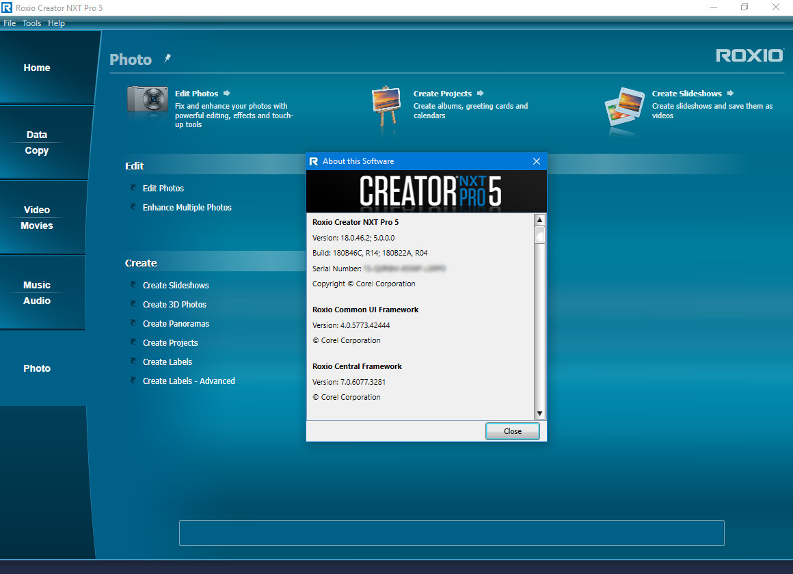This screenshot has height=574, width=793.
Task: Open the Help menu
Action: click(56, 23)
